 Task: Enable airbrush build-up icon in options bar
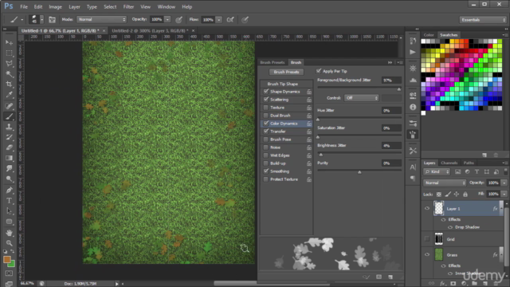pos(230,20)
